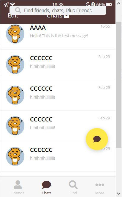122x197 pixels.
Task: Click the airplane mode status icon
Action: click(x=6, y=4)
